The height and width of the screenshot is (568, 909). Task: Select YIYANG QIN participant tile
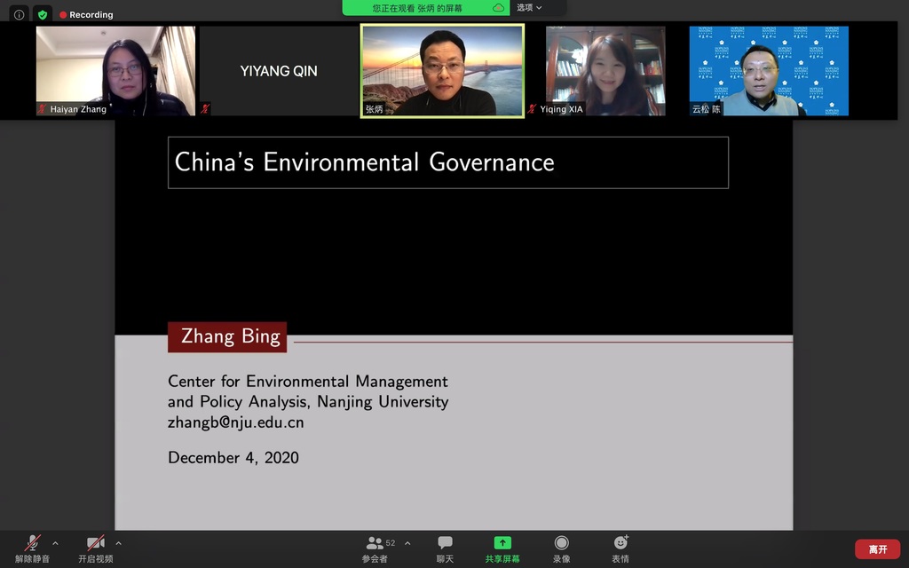279,71
